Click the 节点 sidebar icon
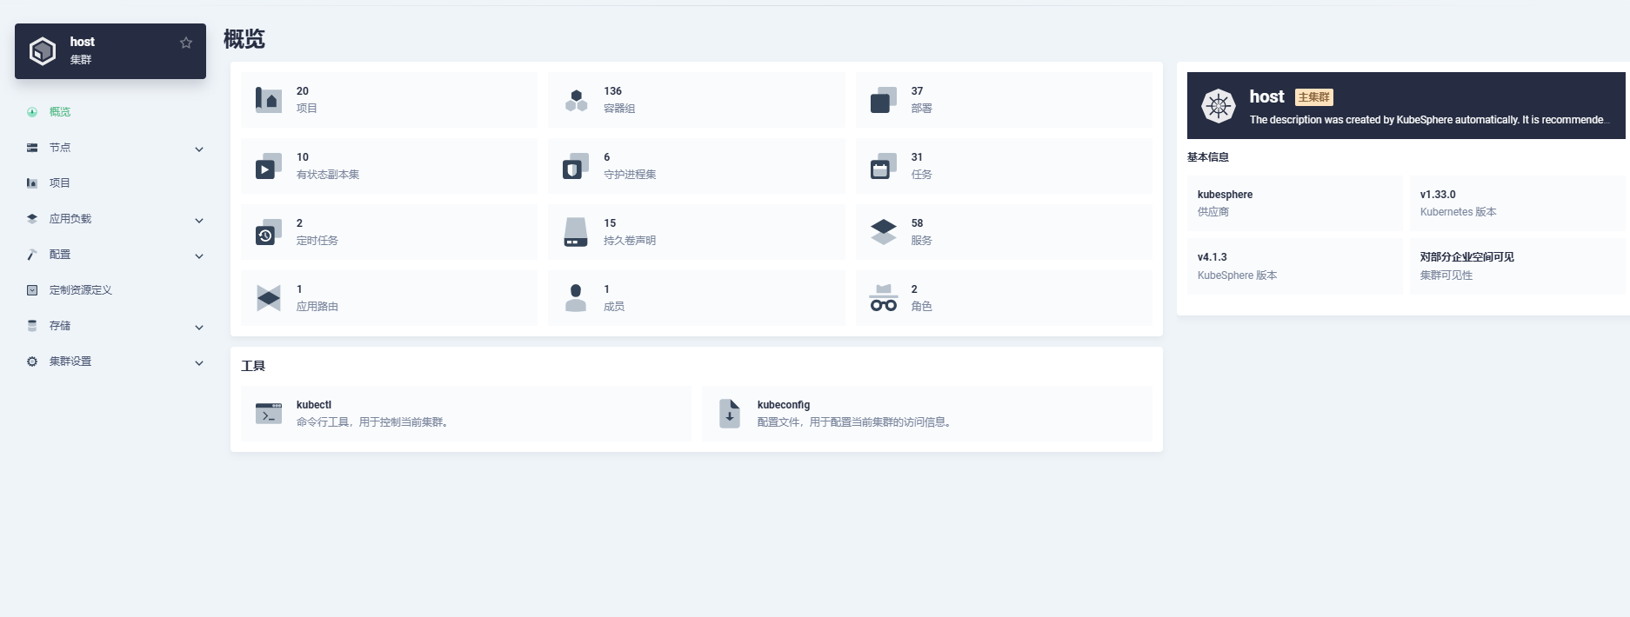This screenshot has height=617, width=1630. tap(32, 148)
